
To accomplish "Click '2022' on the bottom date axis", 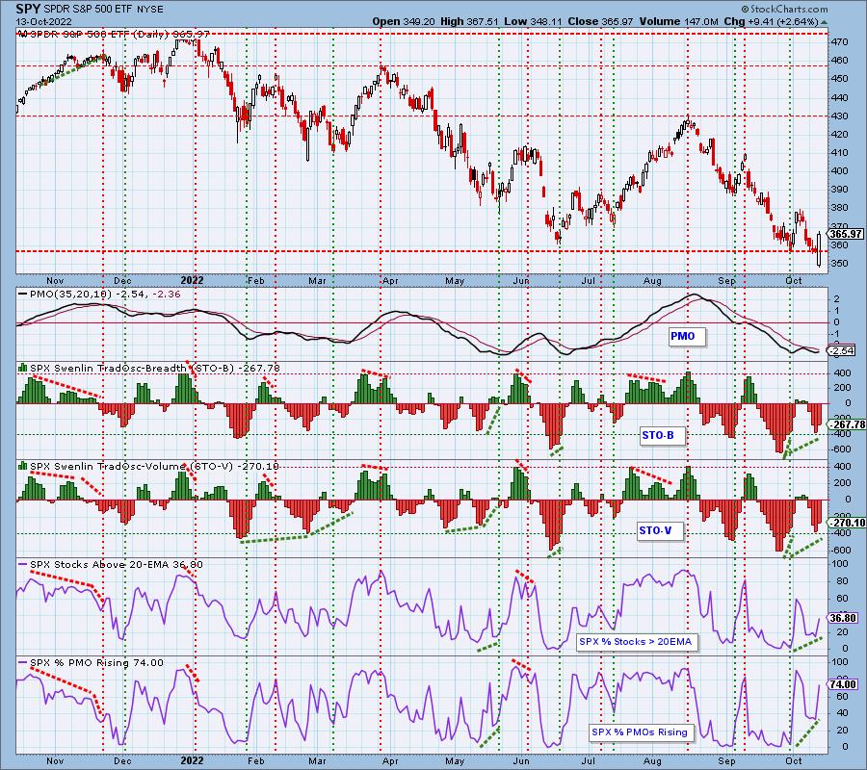I will [193, 760].
